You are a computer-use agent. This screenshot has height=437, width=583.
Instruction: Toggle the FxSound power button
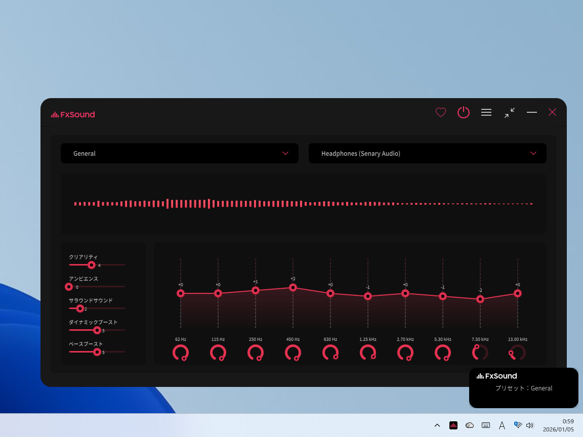pyautogui.click(x=464, y=112)
